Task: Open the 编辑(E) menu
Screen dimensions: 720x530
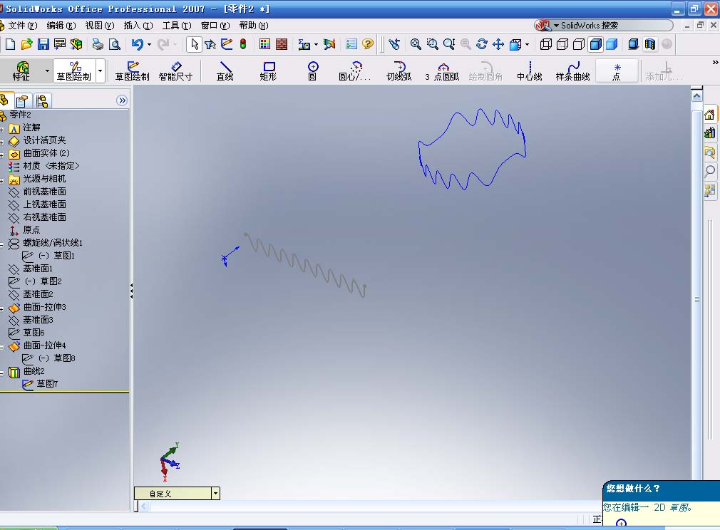Action: point(61,25)
